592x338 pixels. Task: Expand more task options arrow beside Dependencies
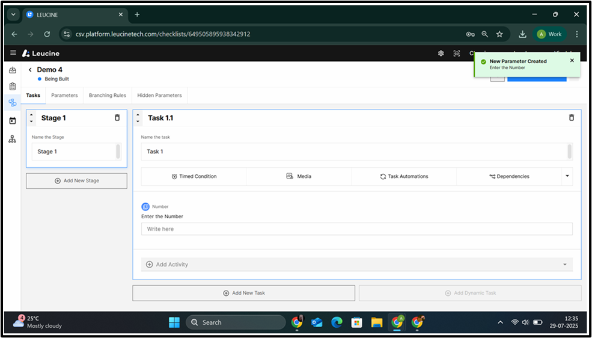click(x=567, y=176)
